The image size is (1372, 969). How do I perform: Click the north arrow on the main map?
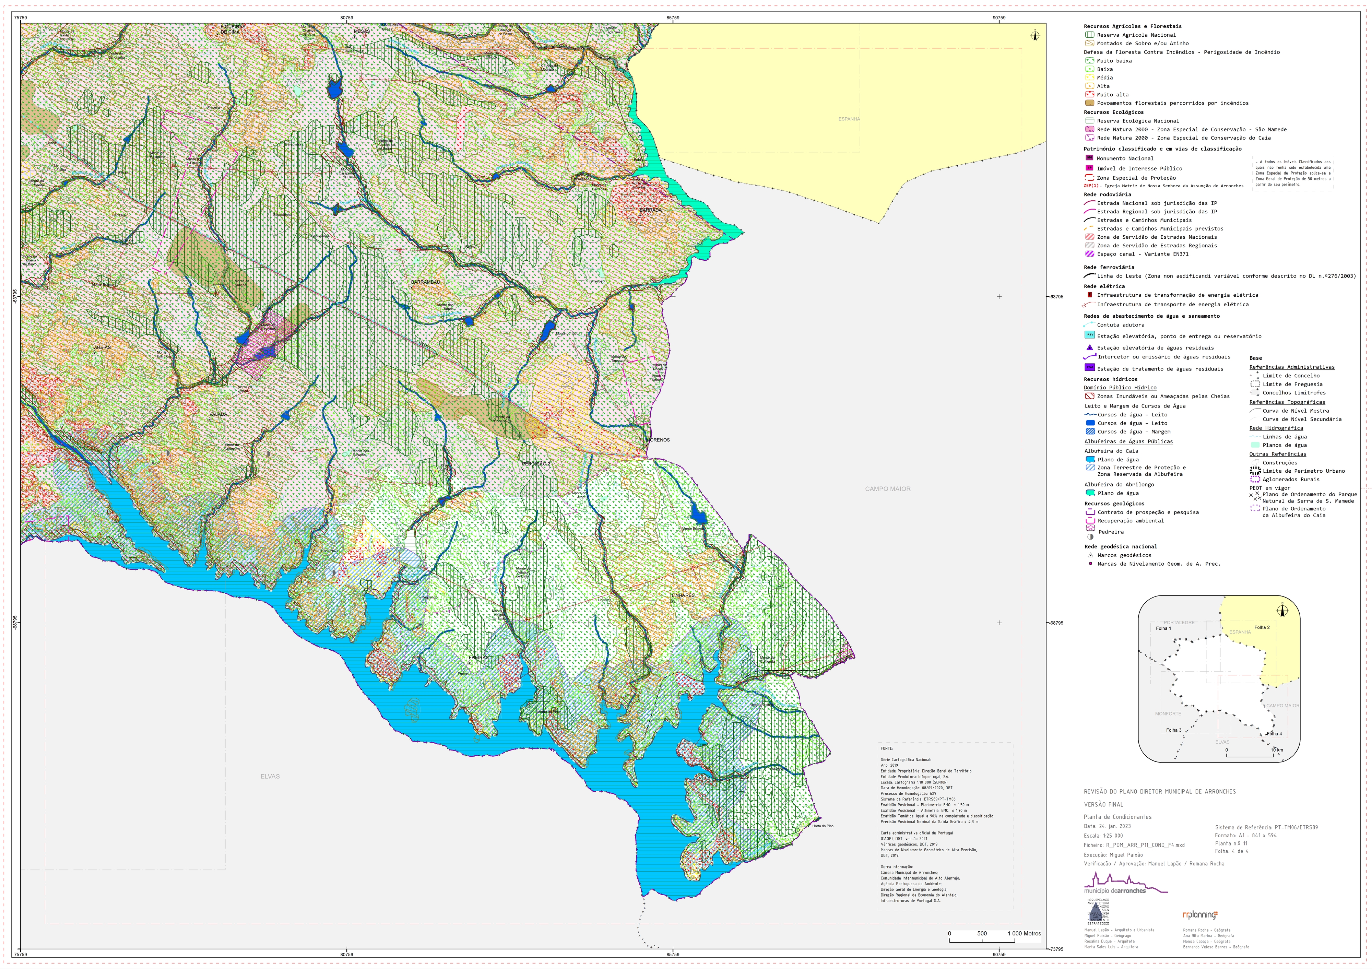[x=1036, y=35]
